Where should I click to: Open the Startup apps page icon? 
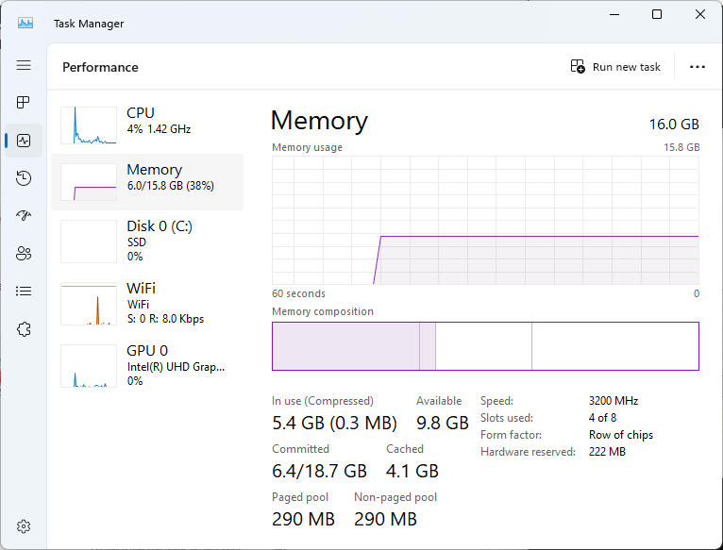pos(24,215)
